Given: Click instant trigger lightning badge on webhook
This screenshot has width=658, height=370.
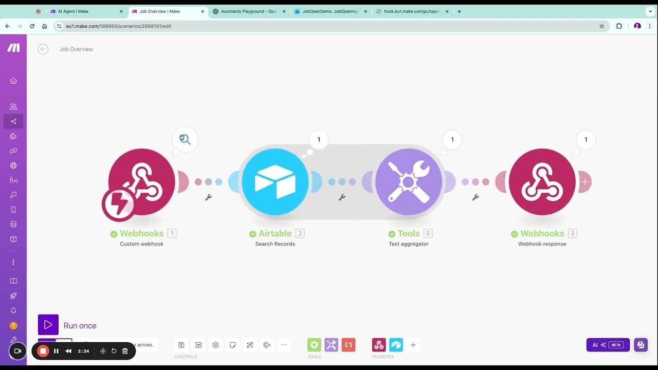Looking at the screenshot, I should coord(118,205).
